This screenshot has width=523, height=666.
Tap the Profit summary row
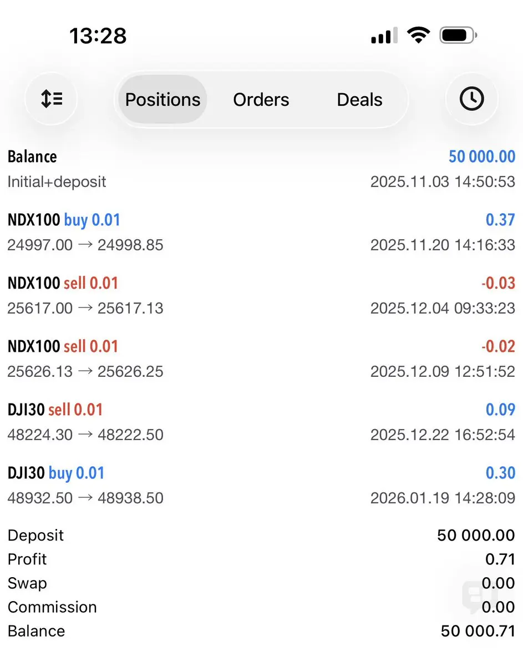[x=261, y=559]
